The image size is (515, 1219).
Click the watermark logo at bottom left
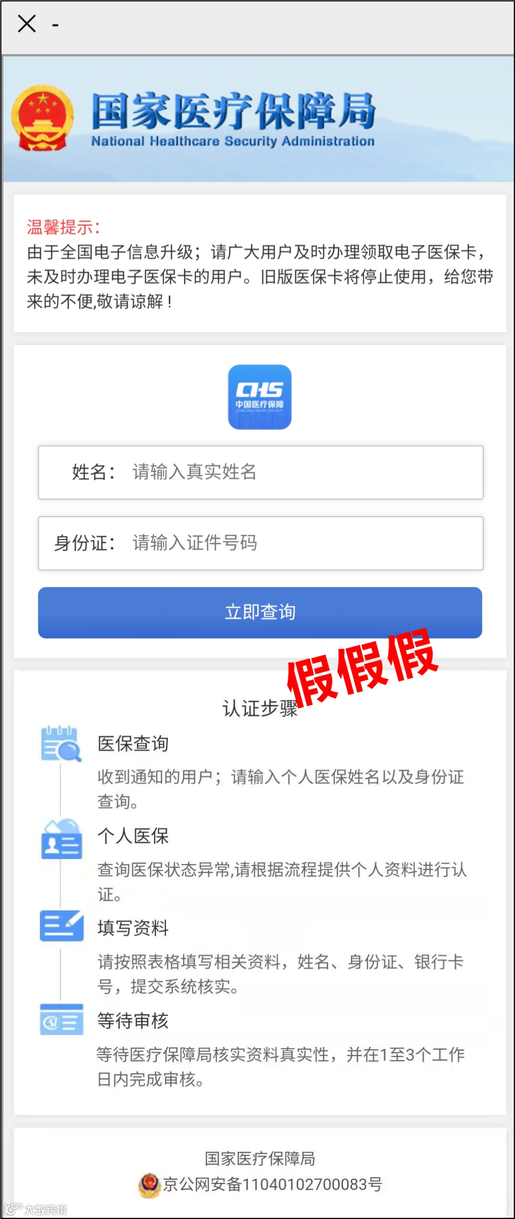tap(36, 1209)
